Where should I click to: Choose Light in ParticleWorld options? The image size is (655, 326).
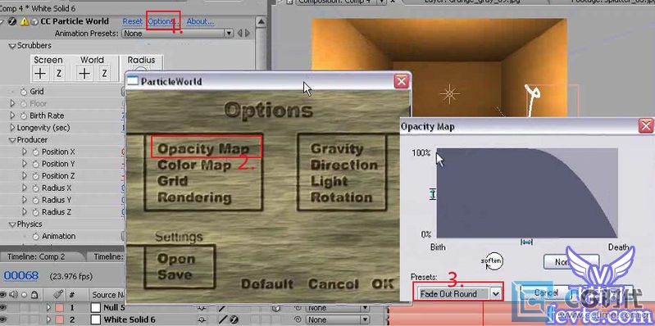(x=329, y=181)
